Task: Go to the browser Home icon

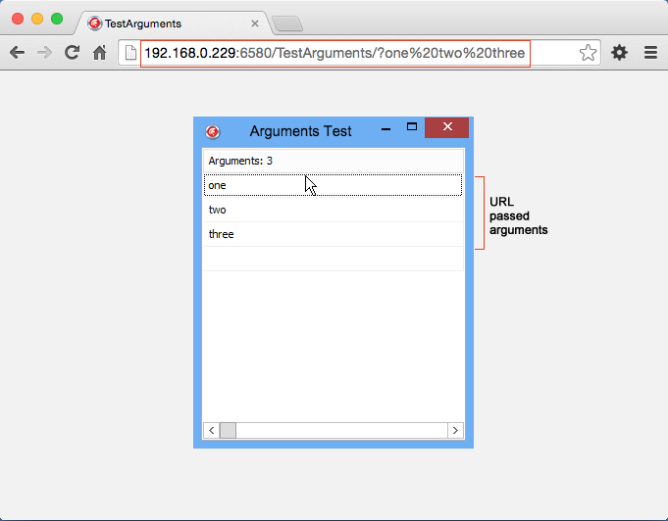Action: pos(99,53)
